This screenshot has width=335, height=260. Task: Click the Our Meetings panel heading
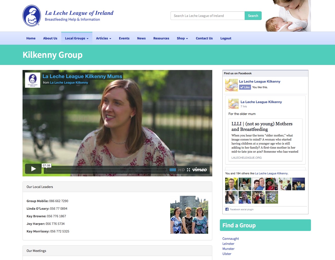pyautogui.click(x=117, y=251)
